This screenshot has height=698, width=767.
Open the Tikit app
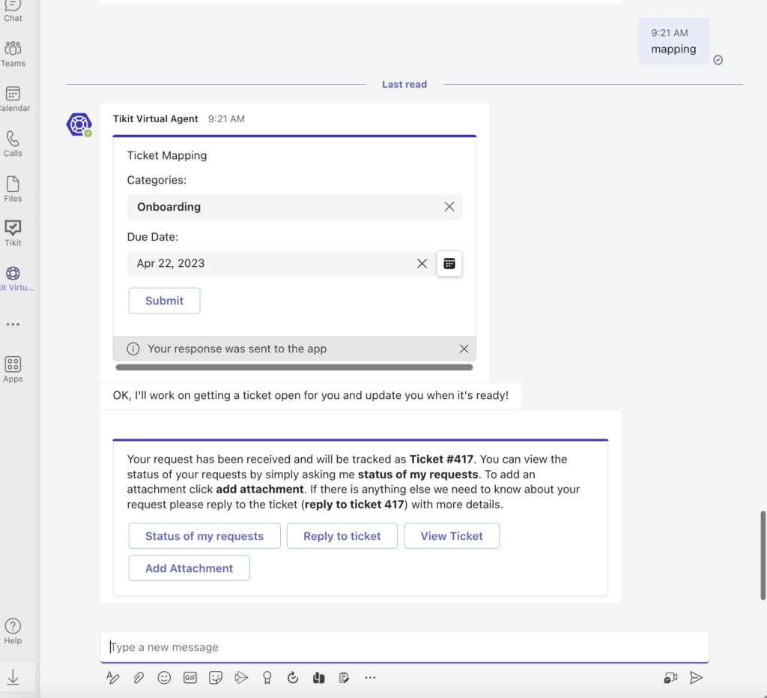click(13, 233)
